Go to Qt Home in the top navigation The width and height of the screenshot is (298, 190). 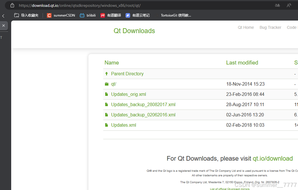(x=246, y=27)
